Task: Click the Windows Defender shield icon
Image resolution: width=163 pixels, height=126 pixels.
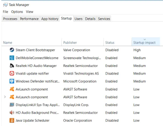Action: [x=12, y=81]
